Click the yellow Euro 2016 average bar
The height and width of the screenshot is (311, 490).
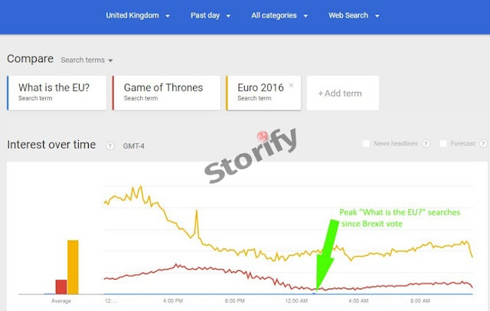(x=73, y=267)
